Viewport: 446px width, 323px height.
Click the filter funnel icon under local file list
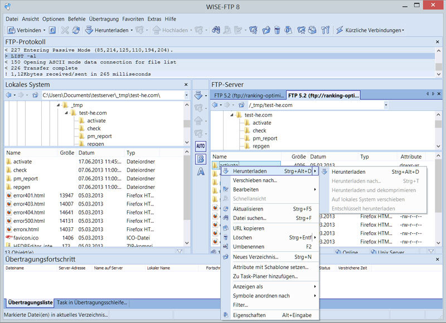click(180, 251)
